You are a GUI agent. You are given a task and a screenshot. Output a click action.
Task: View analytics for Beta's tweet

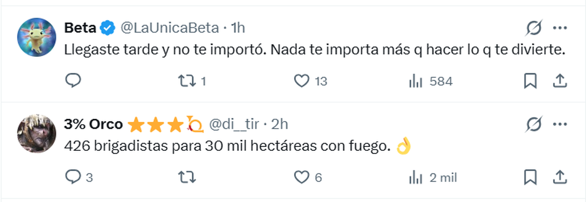pos(416,81)
